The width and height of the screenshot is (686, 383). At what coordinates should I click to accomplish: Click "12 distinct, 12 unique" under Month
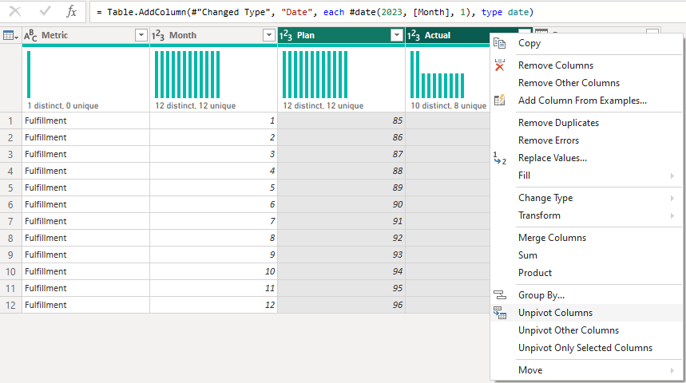(195, 106)
